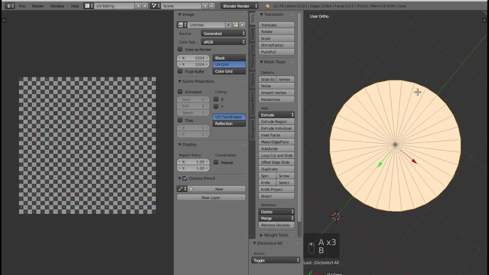Click the Image panel drag grip icon
This screenshot has width=489, height=275.
click(243, 15)
